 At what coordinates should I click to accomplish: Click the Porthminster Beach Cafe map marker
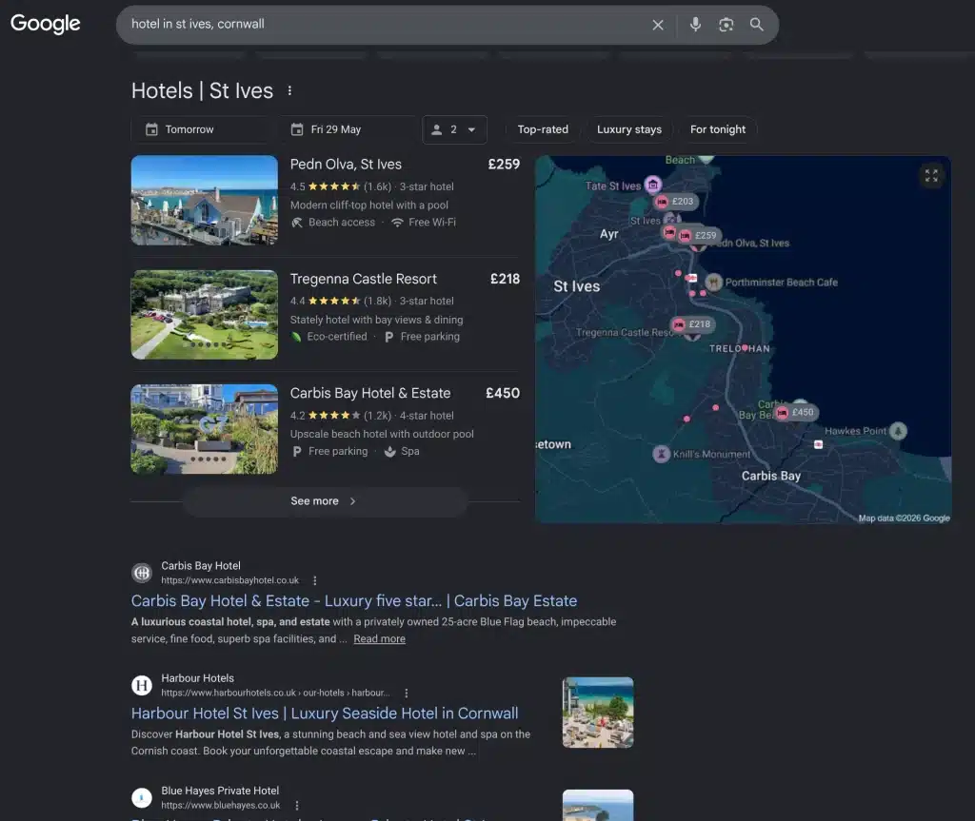pyautogui.click(x=713, y=283)
